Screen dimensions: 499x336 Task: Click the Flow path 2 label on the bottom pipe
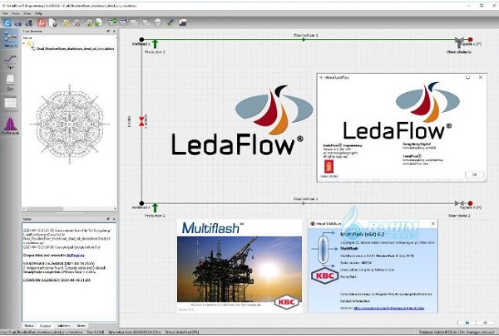coord(305,199)
